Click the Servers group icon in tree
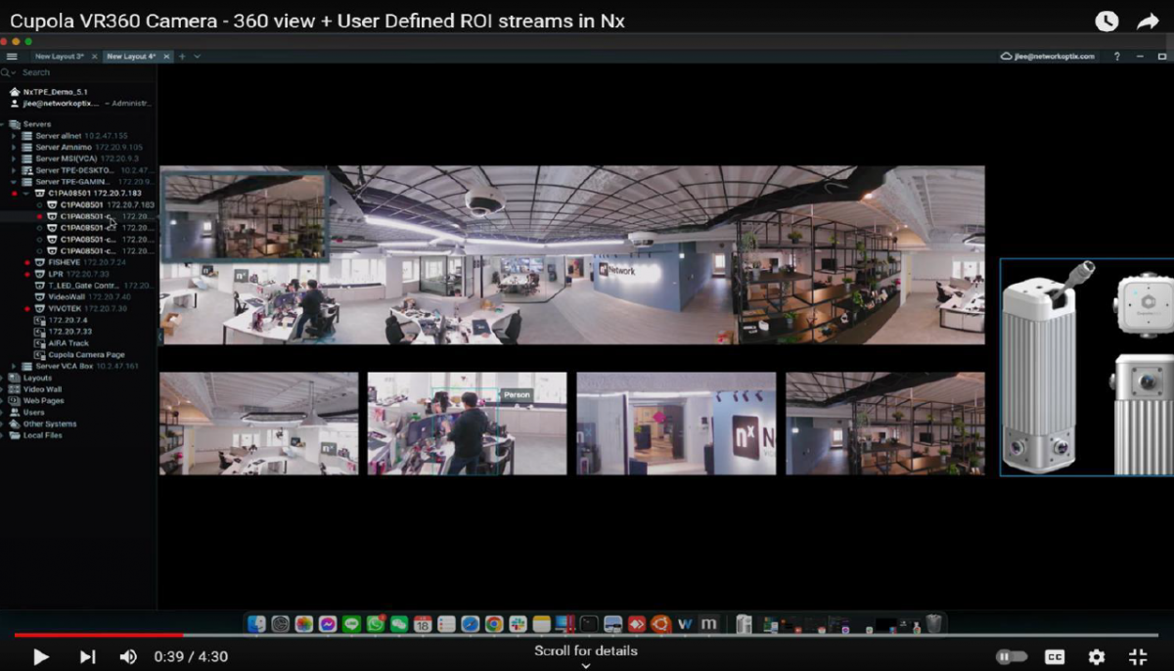Viewport: 1174px width, 671px height. (x=16, y=124)
